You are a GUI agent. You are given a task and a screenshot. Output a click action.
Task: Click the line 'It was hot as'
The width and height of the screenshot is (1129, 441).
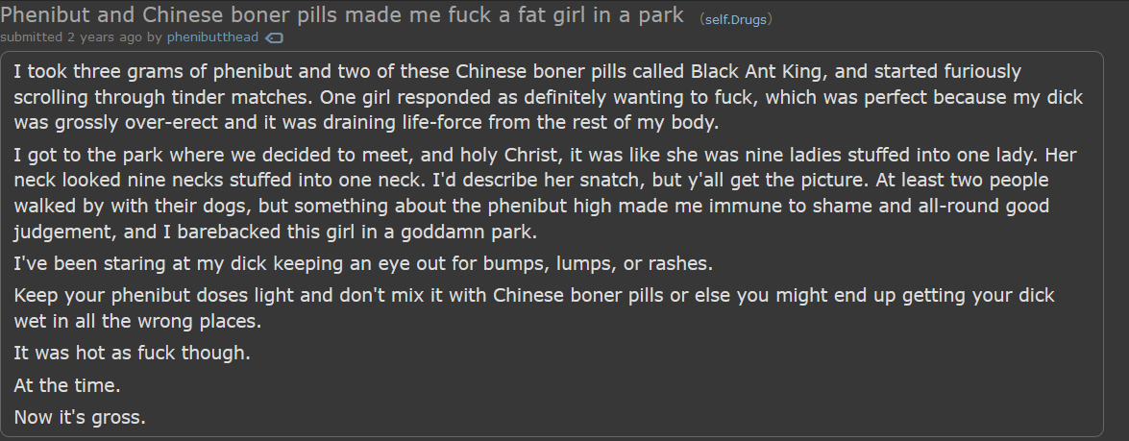[x=132, y=354]
